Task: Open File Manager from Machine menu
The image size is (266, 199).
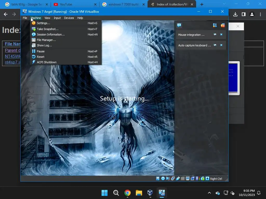Action: [66, 40]
